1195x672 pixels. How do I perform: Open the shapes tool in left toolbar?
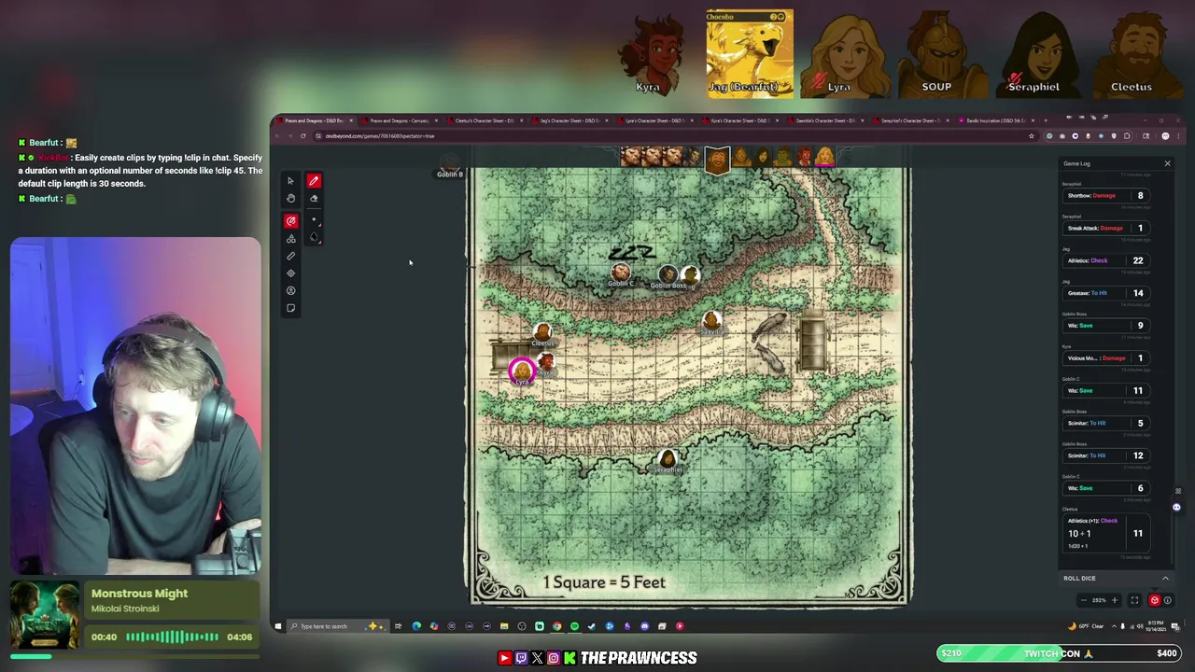tap(290, 239)
